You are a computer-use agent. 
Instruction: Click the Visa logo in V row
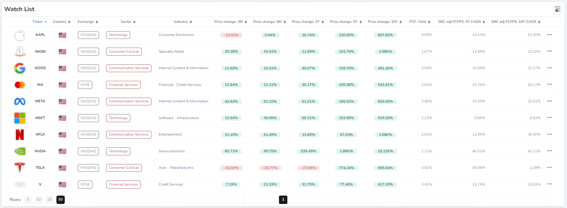[x=20, y=185]
